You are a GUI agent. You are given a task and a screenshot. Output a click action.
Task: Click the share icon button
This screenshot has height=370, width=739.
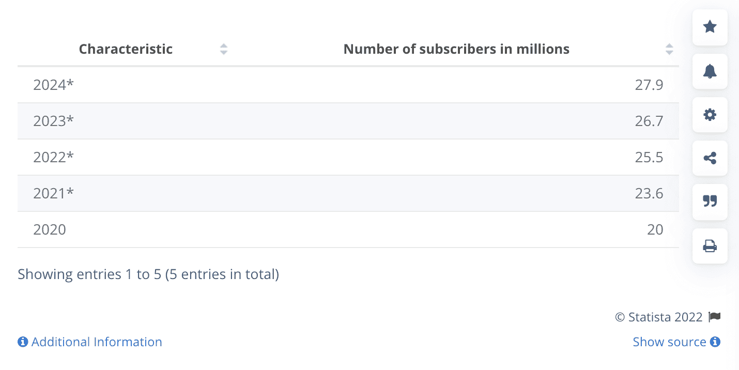coord(710,158)
